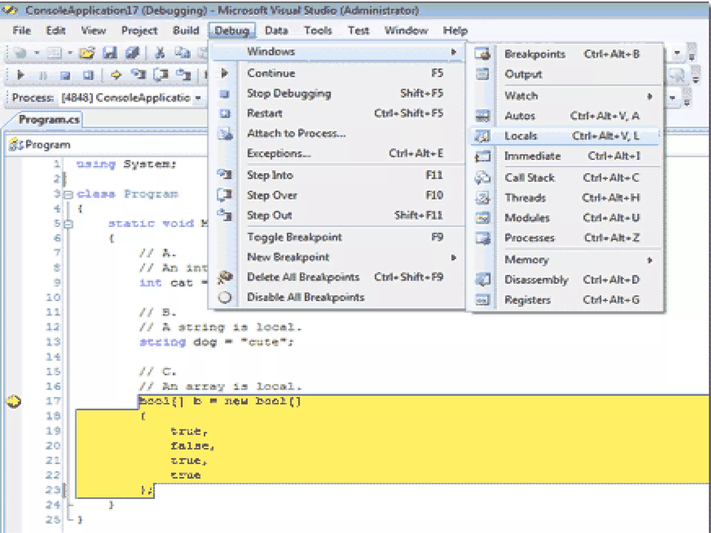Click the Show Next Statement arrow icon
Screen dimensions: 711x533
pyautogui.click(x=116, y=75)
